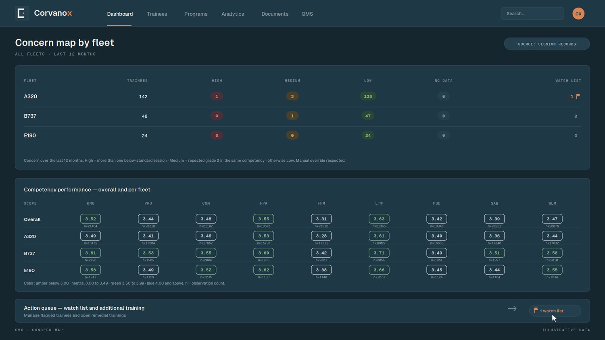Click the Overall scope row label
The height and width of the screenshot is (340, 605).
coord(32,219)
